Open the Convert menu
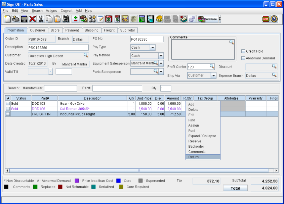 pos(67,11)
